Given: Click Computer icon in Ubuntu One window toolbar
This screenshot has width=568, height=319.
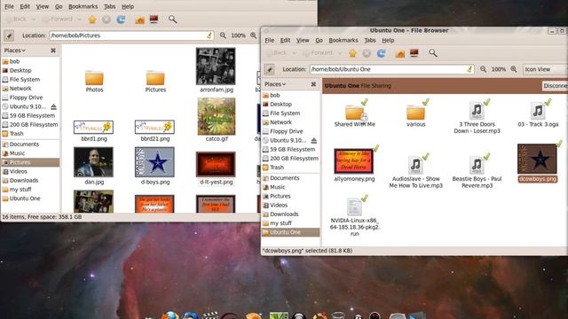Looking at the screenshot, I should [x=414, y=53].
